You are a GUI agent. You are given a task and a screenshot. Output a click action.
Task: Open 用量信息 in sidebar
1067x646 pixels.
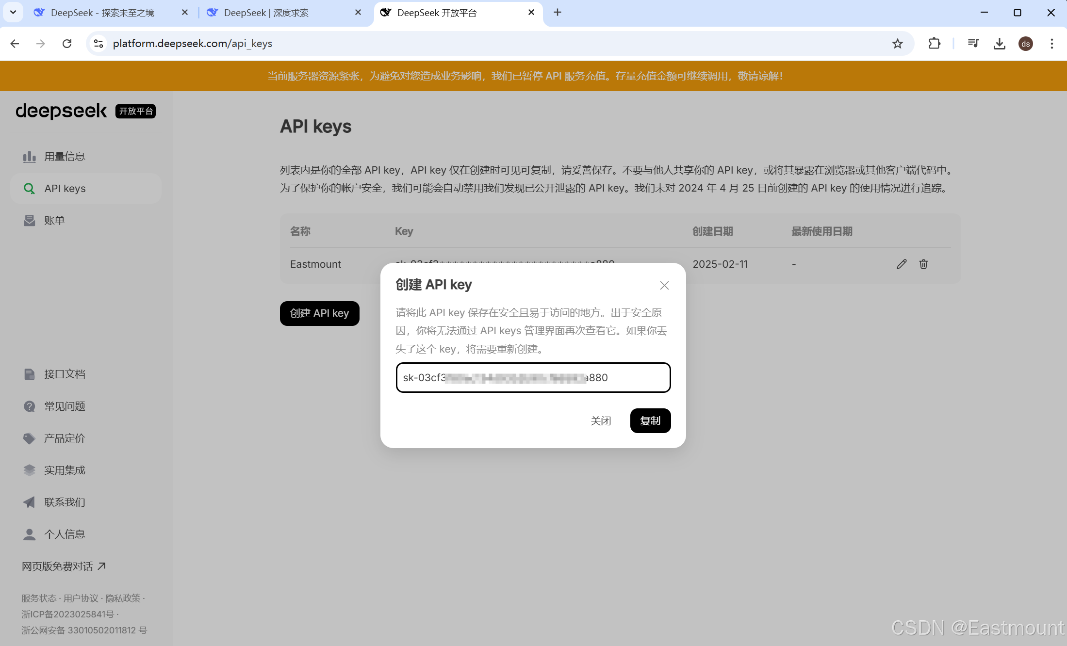[65, 156]
